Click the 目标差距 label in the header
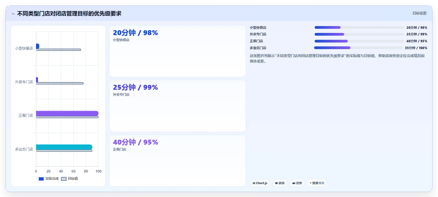Image resolution: width=438 pixels, height=197 pixels. (x=420, y=13)
